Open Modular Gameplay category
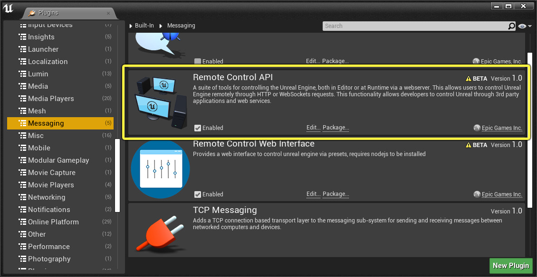This screenshot has width=537, height=277. pos(60,160)
